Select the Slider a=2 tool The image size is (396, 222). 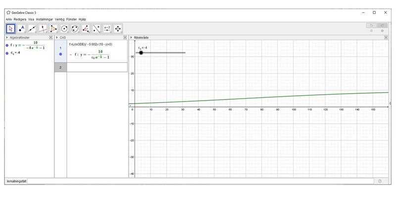(x=107, y=28)
